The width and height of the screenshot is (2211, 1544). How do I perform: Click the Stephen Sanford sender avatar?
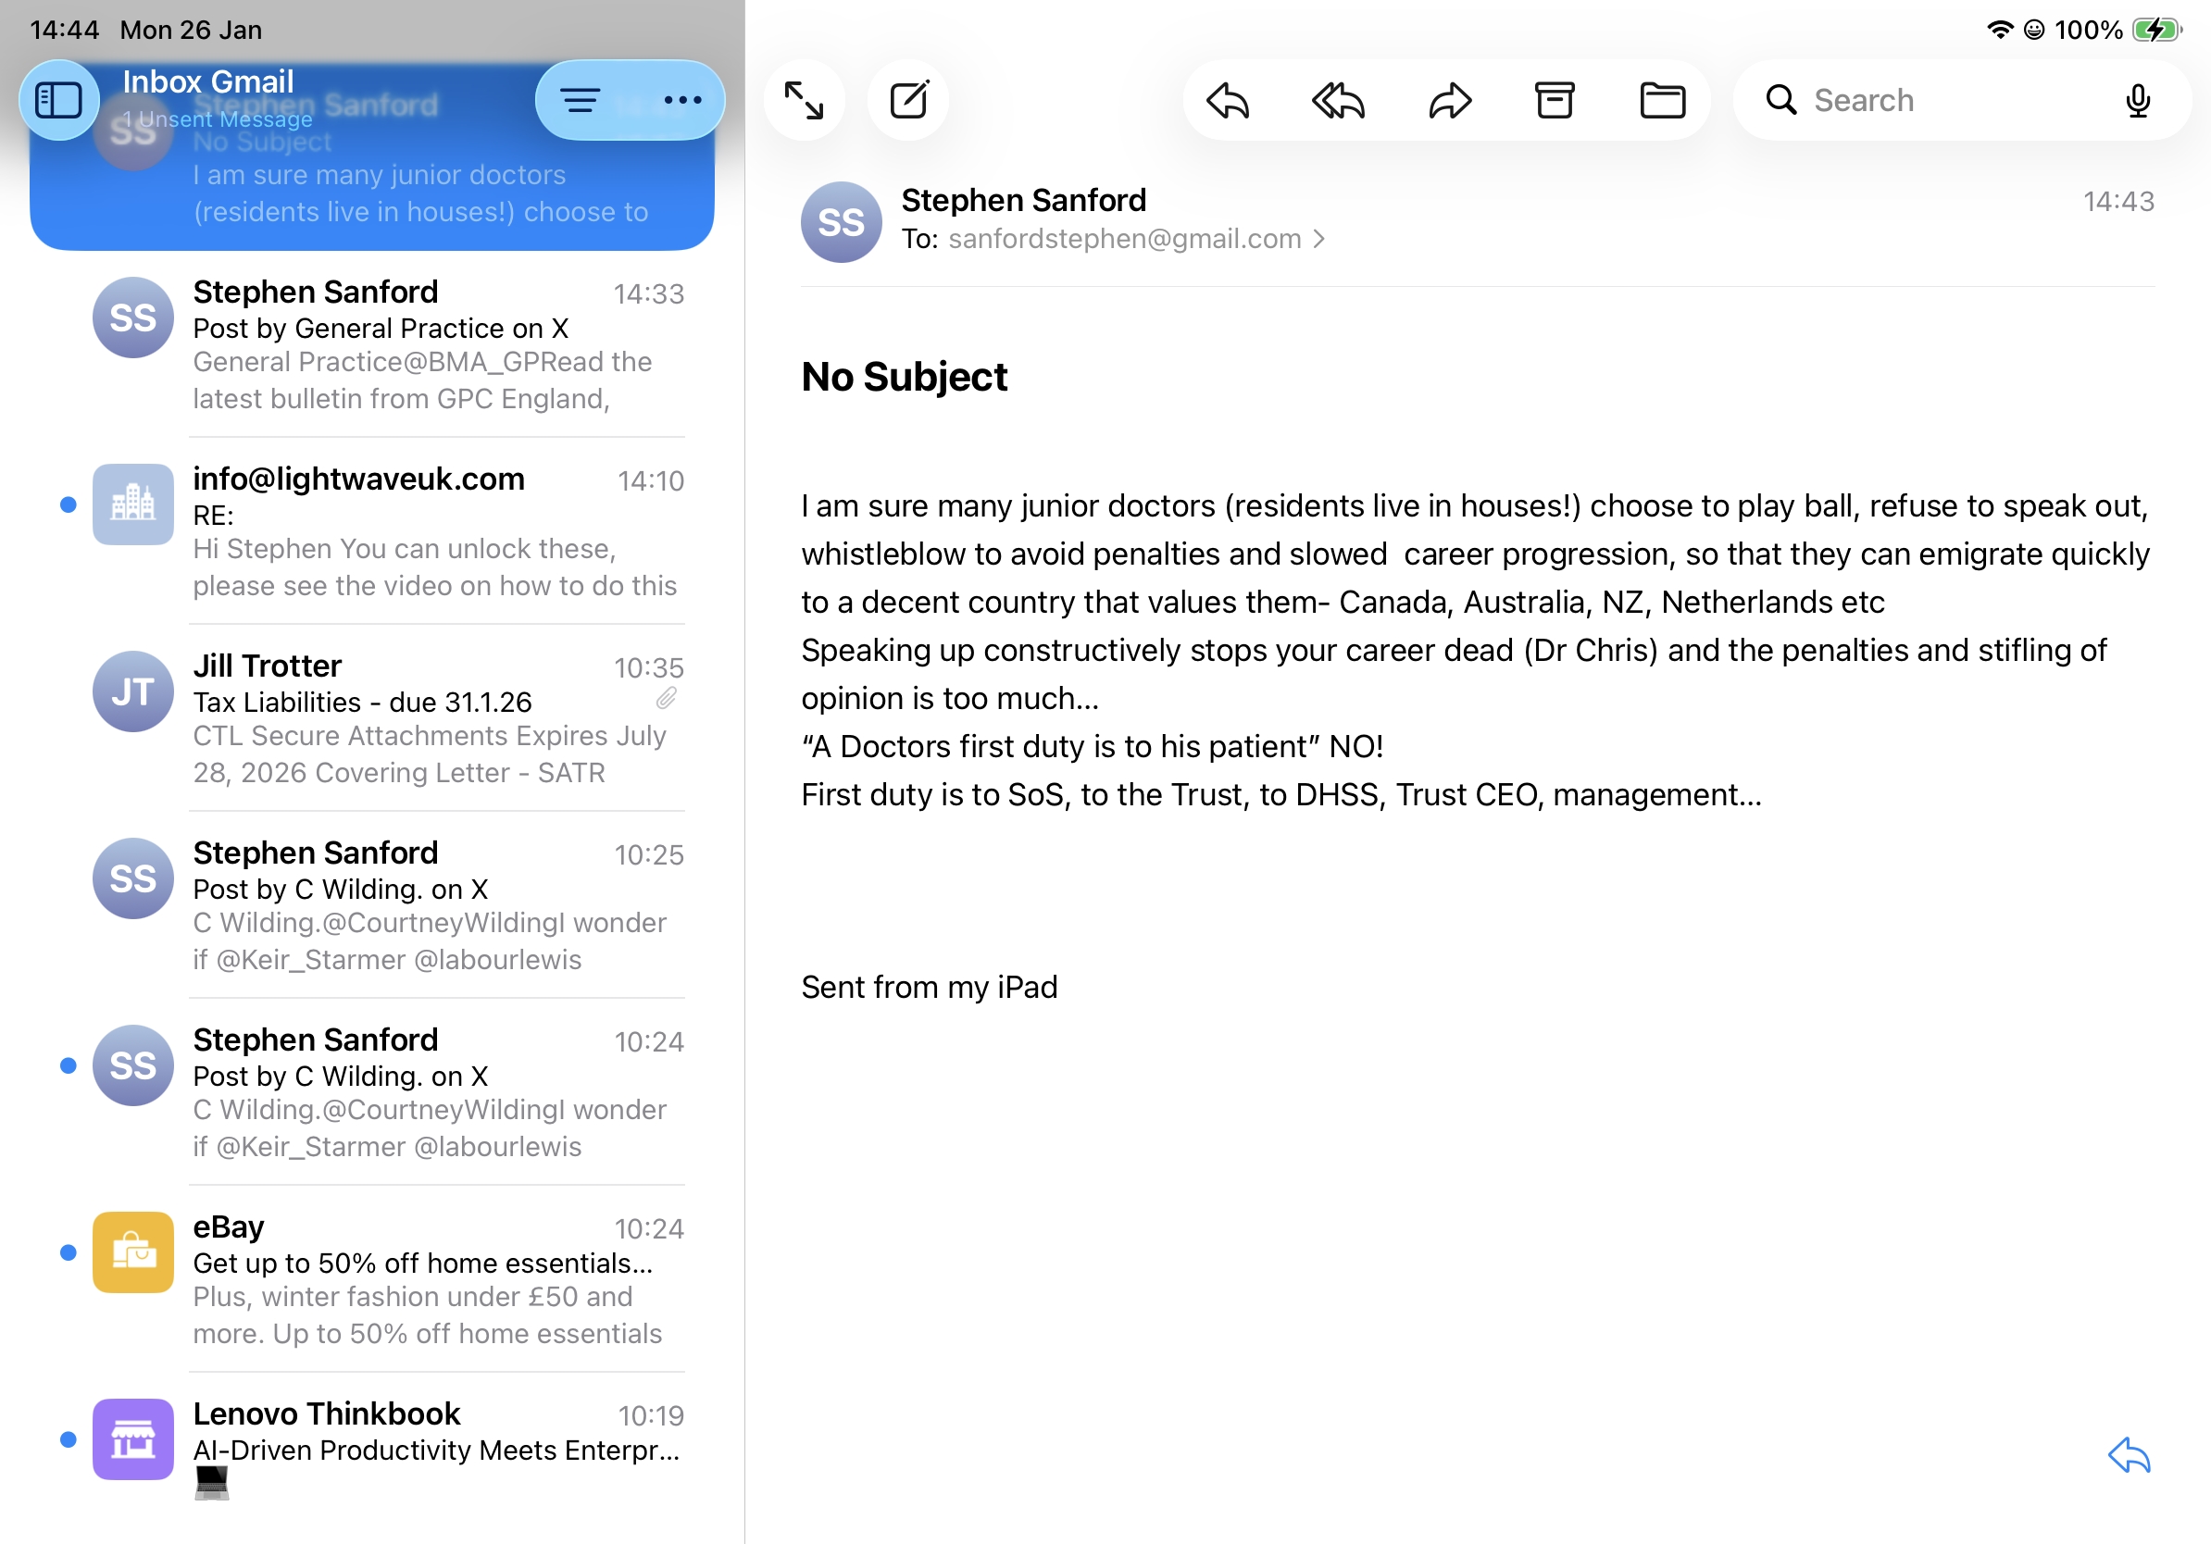click(841, 222)
